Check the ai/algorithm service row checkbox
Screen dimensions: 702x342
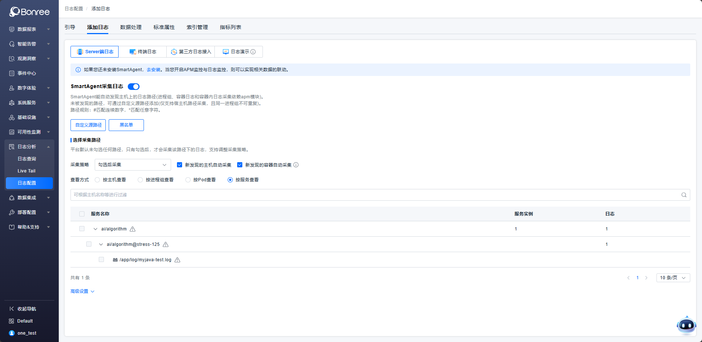coord(82,229)
